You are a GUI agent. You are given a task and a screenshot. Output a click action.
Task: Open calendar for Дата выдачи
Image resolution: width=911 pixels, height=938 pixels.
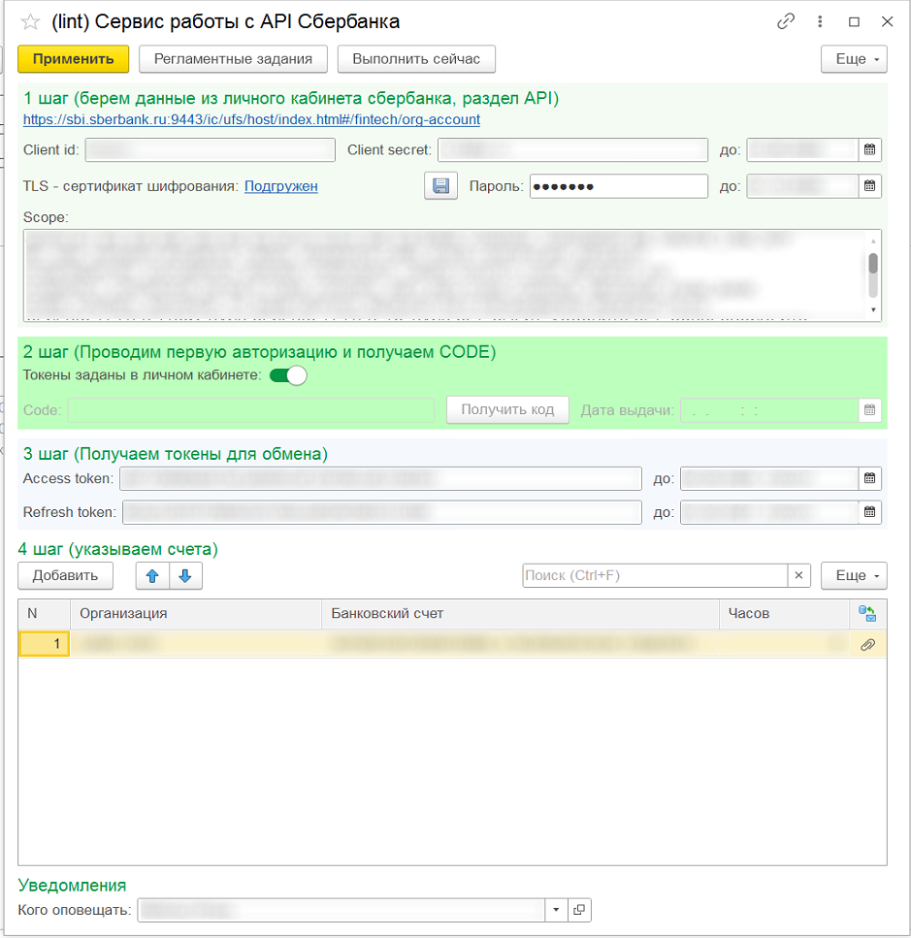point(869,410)
